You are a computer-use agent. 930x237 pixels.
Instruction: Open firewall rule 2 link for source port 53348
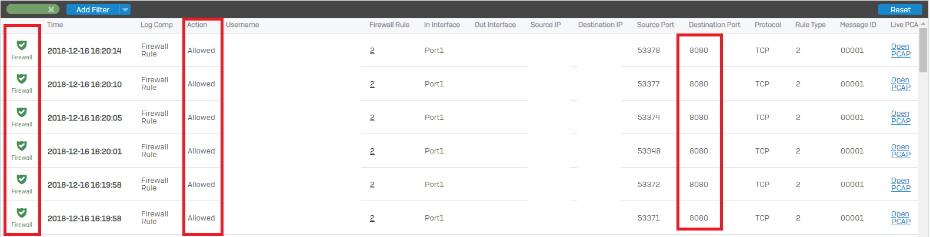pos(372,151)
